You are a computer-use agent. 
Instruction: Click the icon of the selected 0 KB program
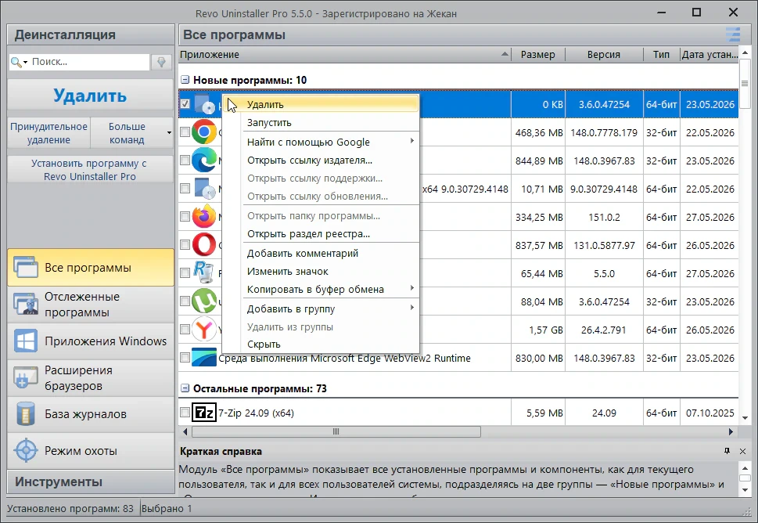(204, 104)
